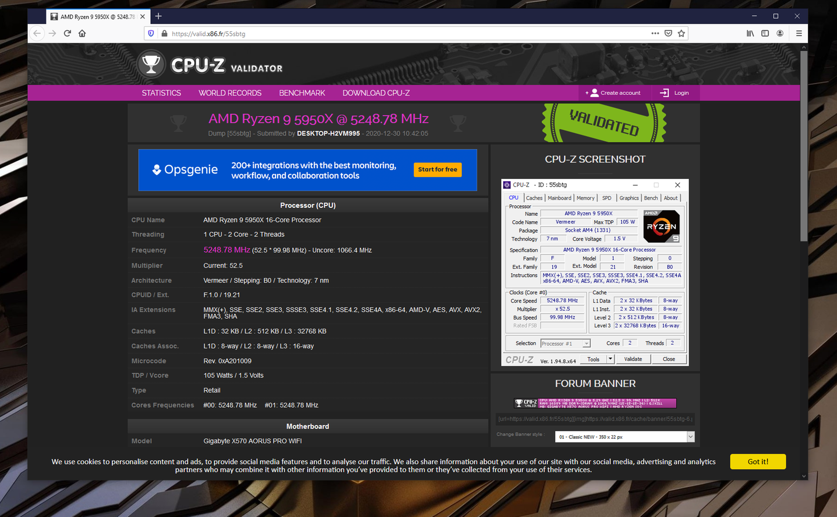The image size is (837, 517).
Task: Open BENCHMARK in the nav bar
Action: click(x=302, y=93)
